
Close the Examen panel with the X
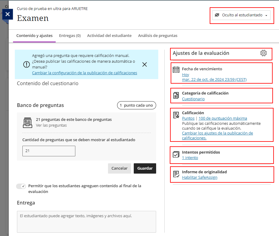[8, 14]
